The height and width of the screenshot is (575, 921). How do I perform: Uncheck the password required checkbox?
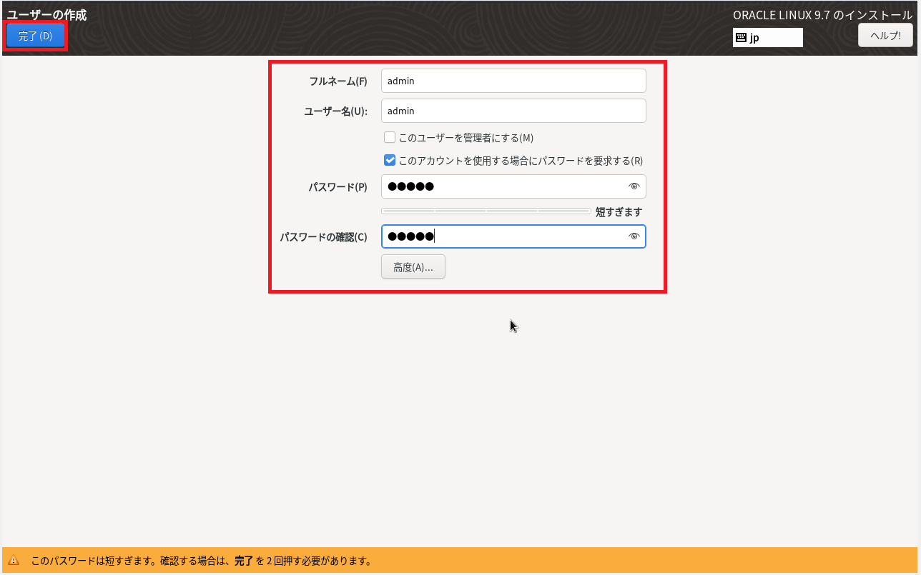click(390, 161)
